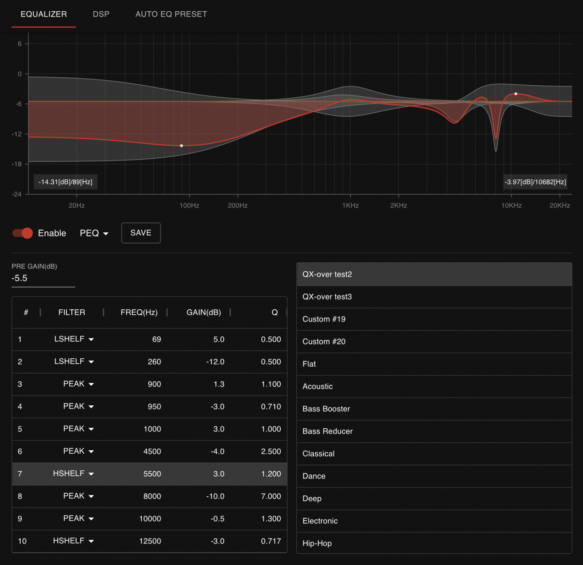The height and width of the screenshot is (565, 583).
Task: Edit frequency 1000 in row 5
Action: tap(152, 429)
